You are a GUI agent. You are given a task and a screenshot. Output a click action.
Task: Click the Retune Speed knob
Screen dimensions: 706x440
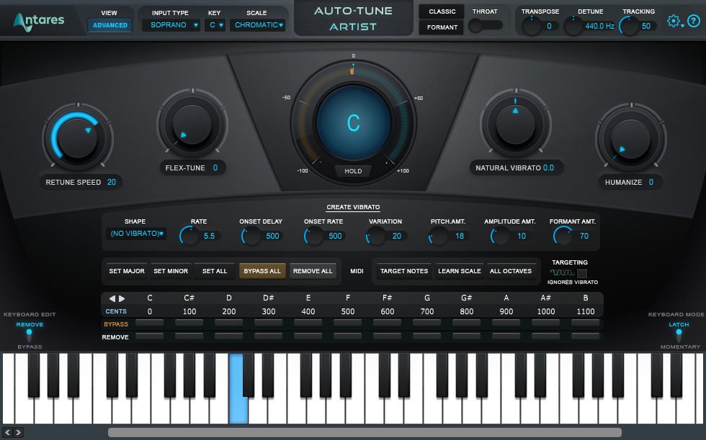tap(78, 137)
